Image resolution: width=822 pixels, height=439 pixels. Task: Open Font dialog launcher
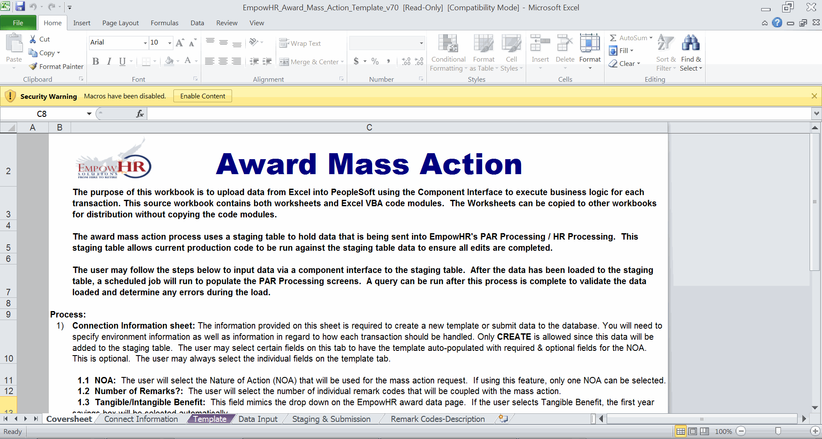click(x=196, y=79)
